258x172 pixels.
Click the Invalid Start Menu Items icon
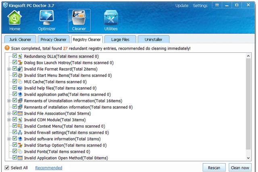click(20, 75)
